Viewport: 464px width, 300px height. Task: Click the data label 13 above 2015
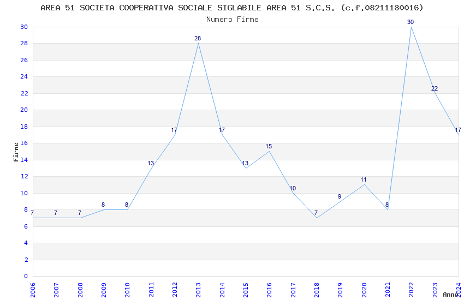click(245, 163)
